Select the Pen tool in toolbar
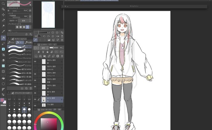Image resolution: width=212 pixels, height=130 pixels. (x=3, y=38)
